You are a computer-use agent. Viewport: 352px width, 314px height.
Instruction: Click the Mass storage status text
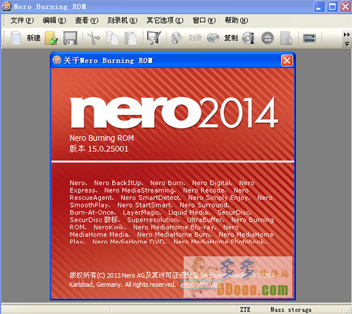(291, 310)
